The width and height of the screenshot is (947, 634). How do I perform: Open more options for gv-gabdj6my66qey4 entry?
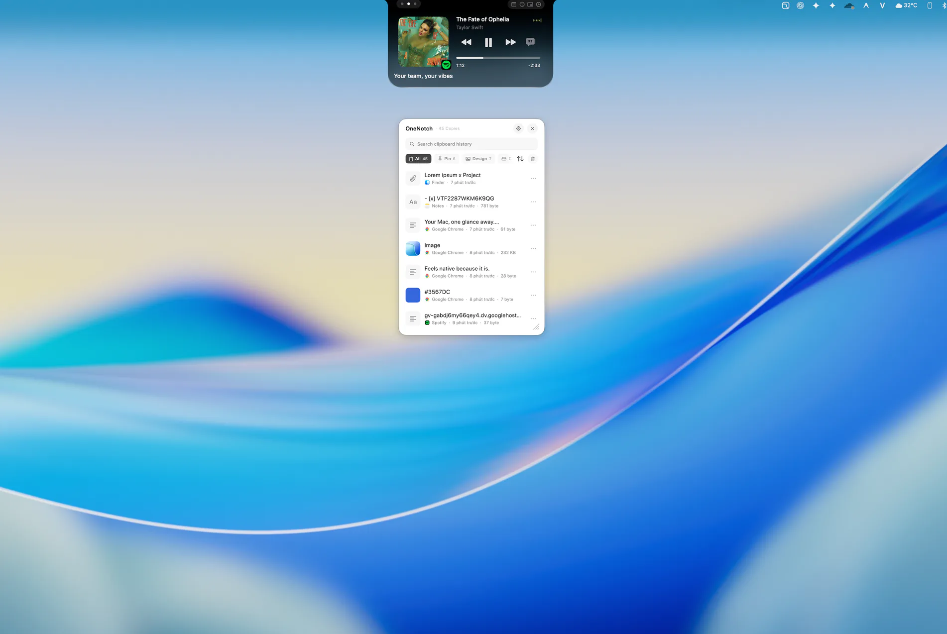click(533, 318)
